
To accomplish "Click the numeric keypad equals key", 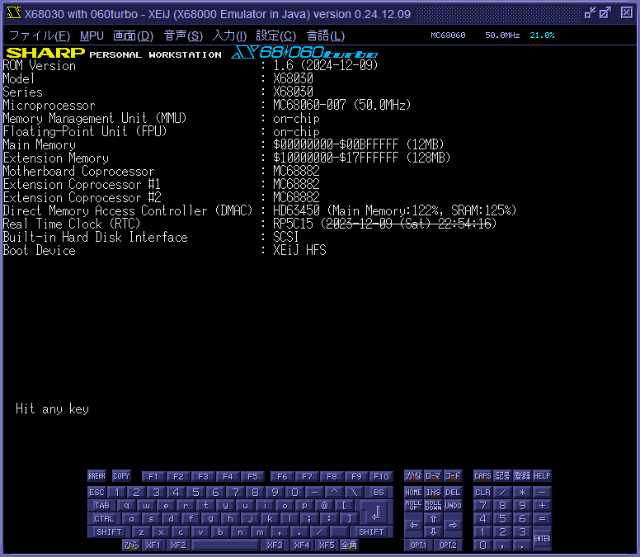I will [542, 518].
